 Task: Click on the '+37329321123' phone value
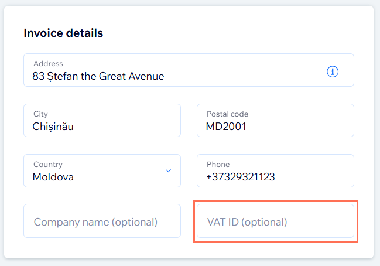tap(240, 177)
